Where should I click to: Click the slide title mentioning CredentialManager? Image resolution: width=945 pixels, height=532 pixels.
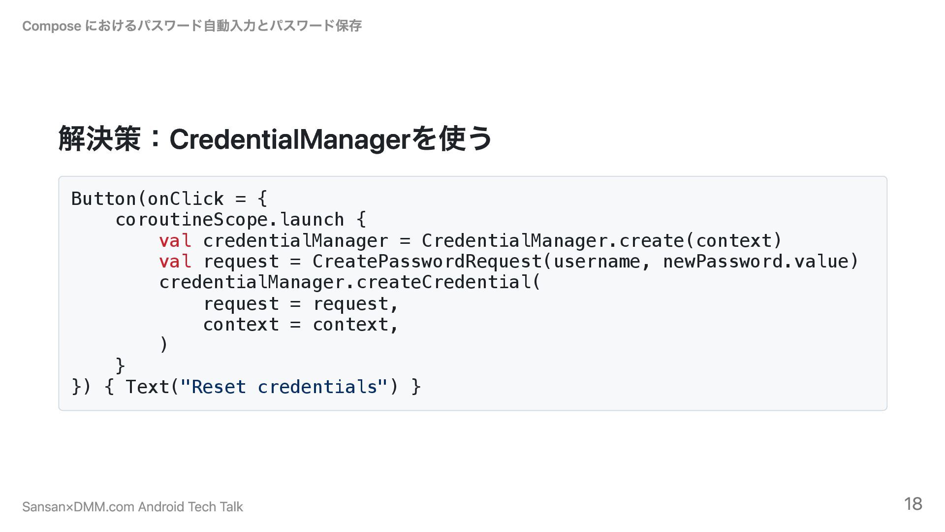275,138
